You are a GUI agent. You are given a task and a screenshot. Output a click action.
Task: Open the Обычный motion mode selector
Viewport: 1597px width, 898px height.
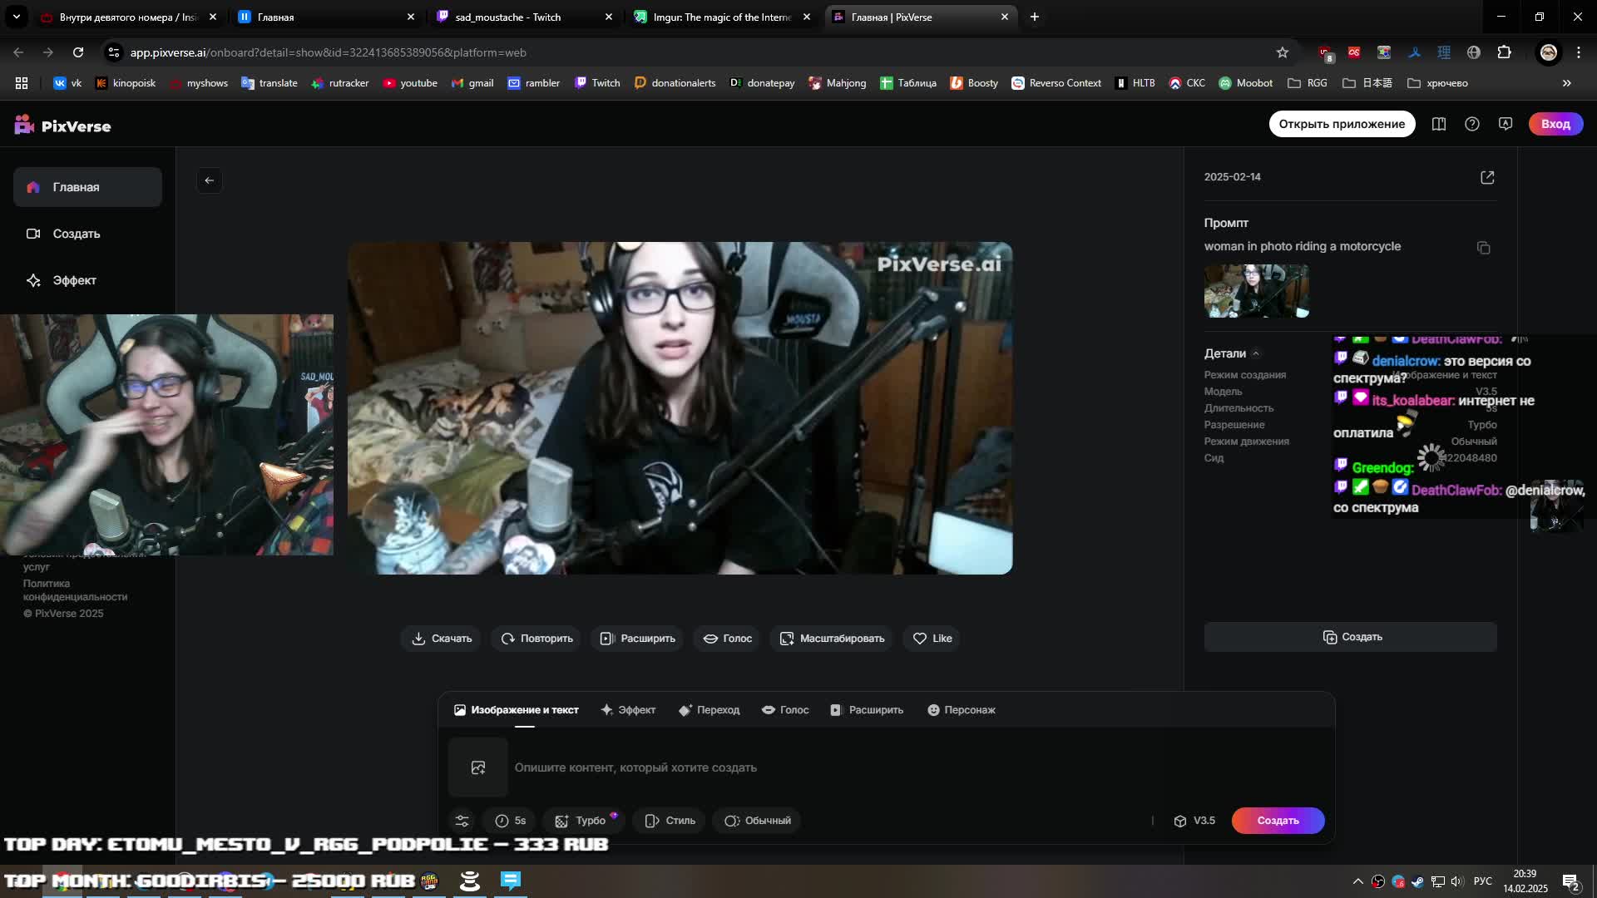(758, 821)
